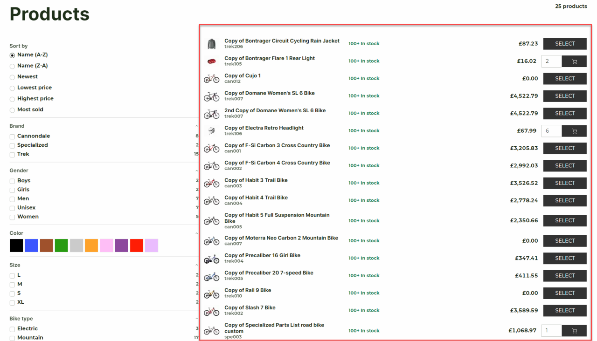597x341 pixels.
Task: Collapse the Color filter section
Action: tap(197, 233)
